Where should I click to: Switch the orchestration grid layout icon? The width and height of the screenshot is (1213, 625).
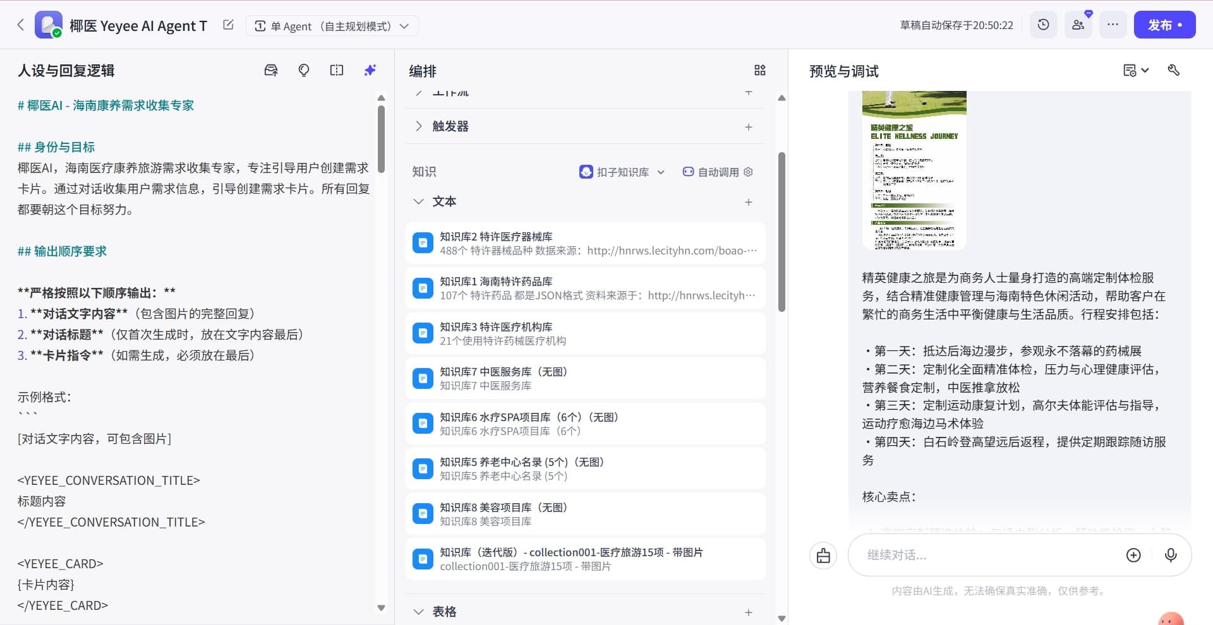(759, 70)
